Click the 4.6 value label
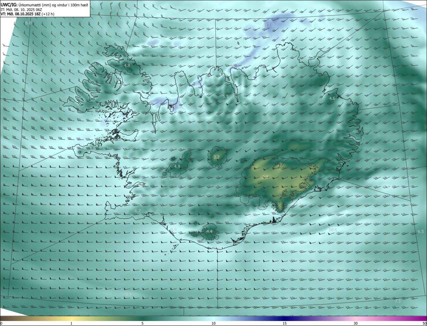The width and height of the screenshot is (427, 326). (x=332, y=99)
